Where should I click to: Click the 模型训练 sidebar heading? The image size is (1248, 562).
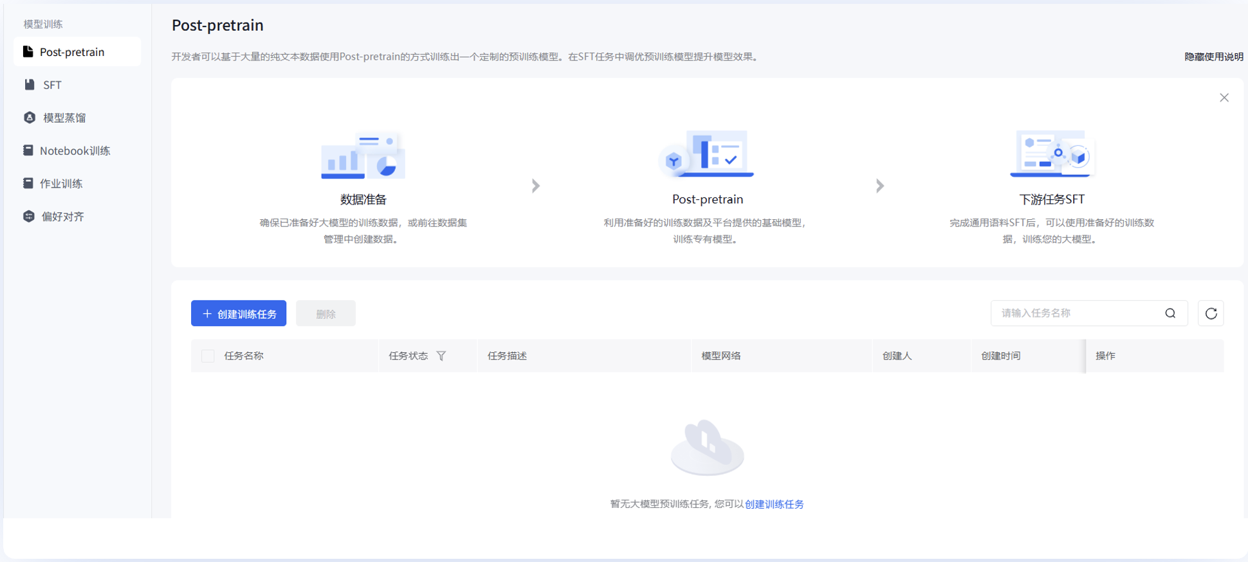tap(43, 24)
